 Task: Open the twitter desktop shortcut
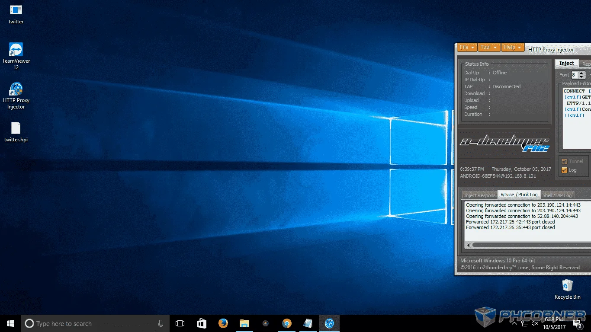[x=16, y=14]
